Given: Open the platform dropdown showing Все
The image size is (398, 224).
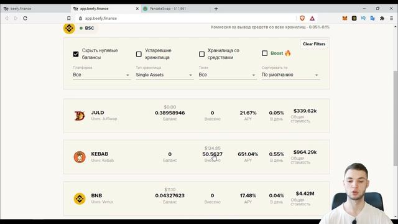Looking at the screenshot, I should pos(101,75).
